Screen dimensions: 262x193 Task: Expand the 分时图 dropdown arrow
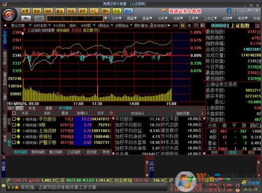tap(94, 25)
